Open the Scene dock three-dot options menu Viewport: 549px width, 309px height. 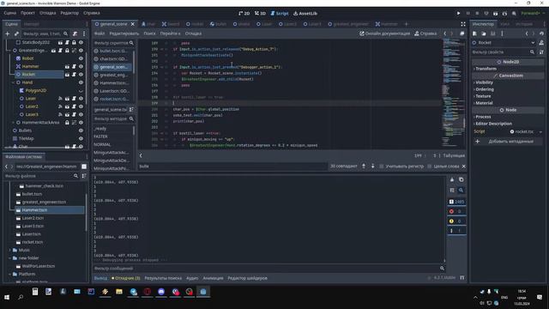click(x=84, y=33)
